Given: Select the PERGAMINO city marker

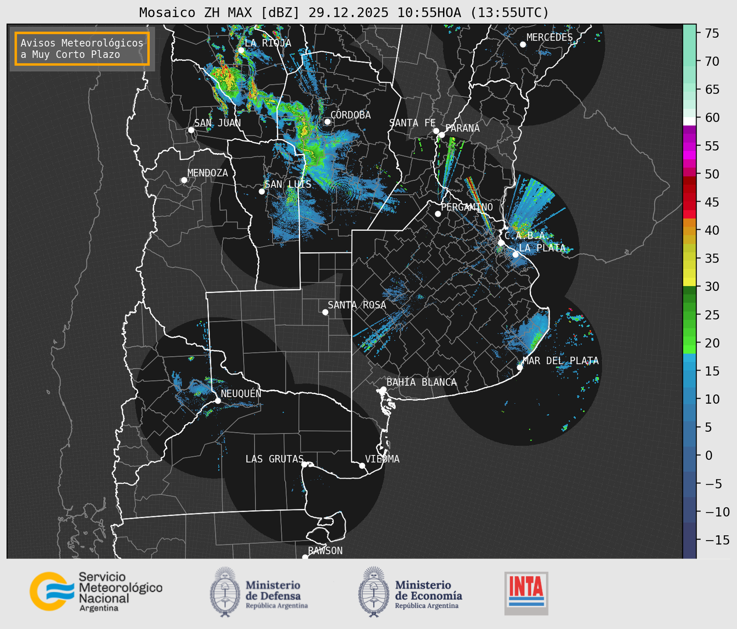Looking at the screenshot, I should click(438, 214).
